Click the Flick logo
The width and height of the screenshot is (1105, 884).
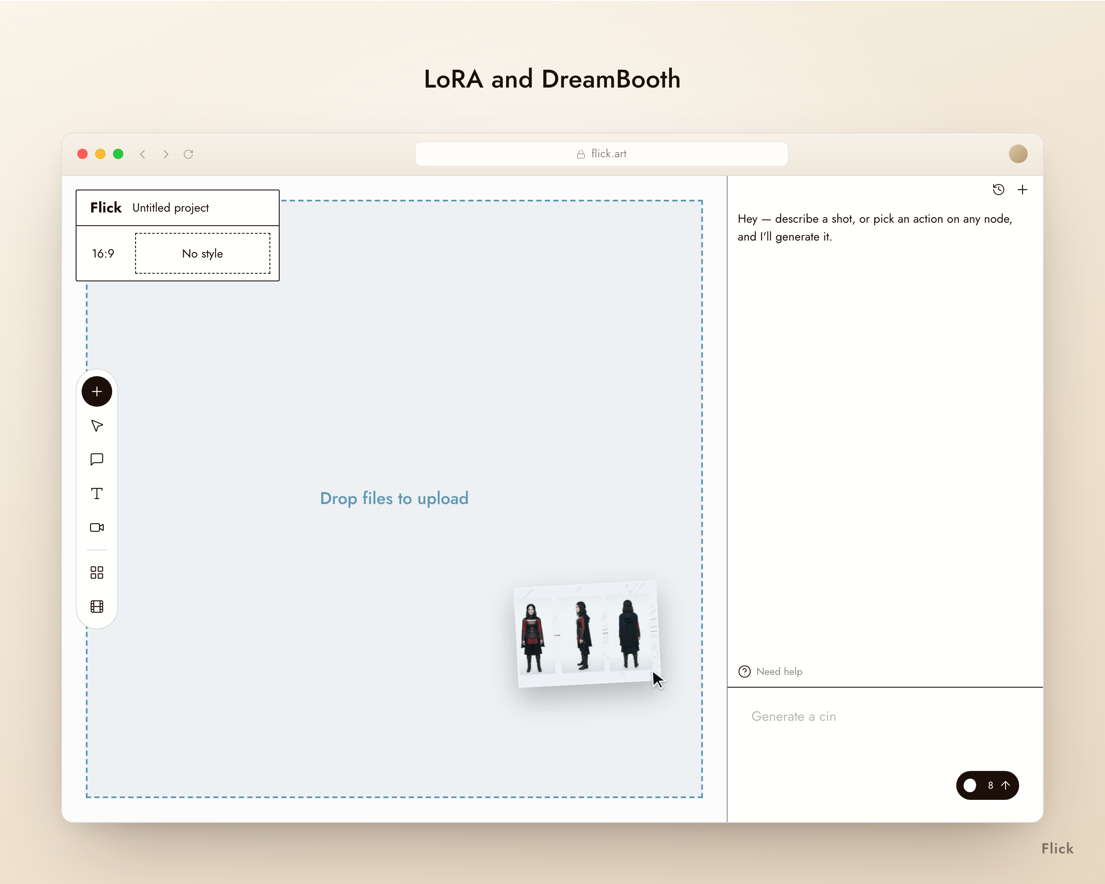tap(105, 207)
